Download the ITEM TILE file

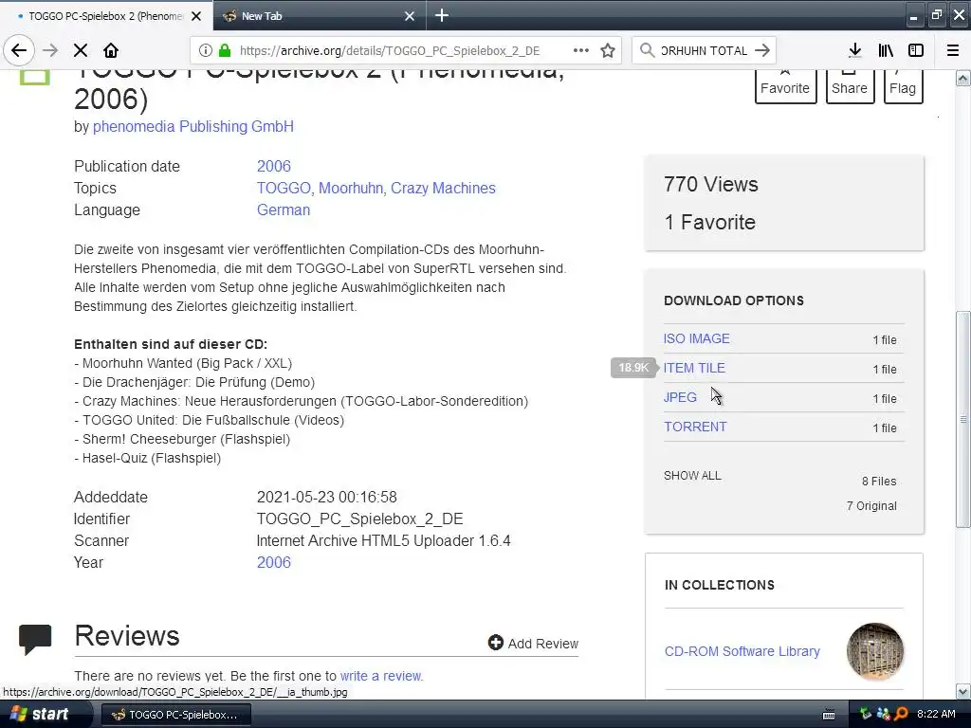694,368
